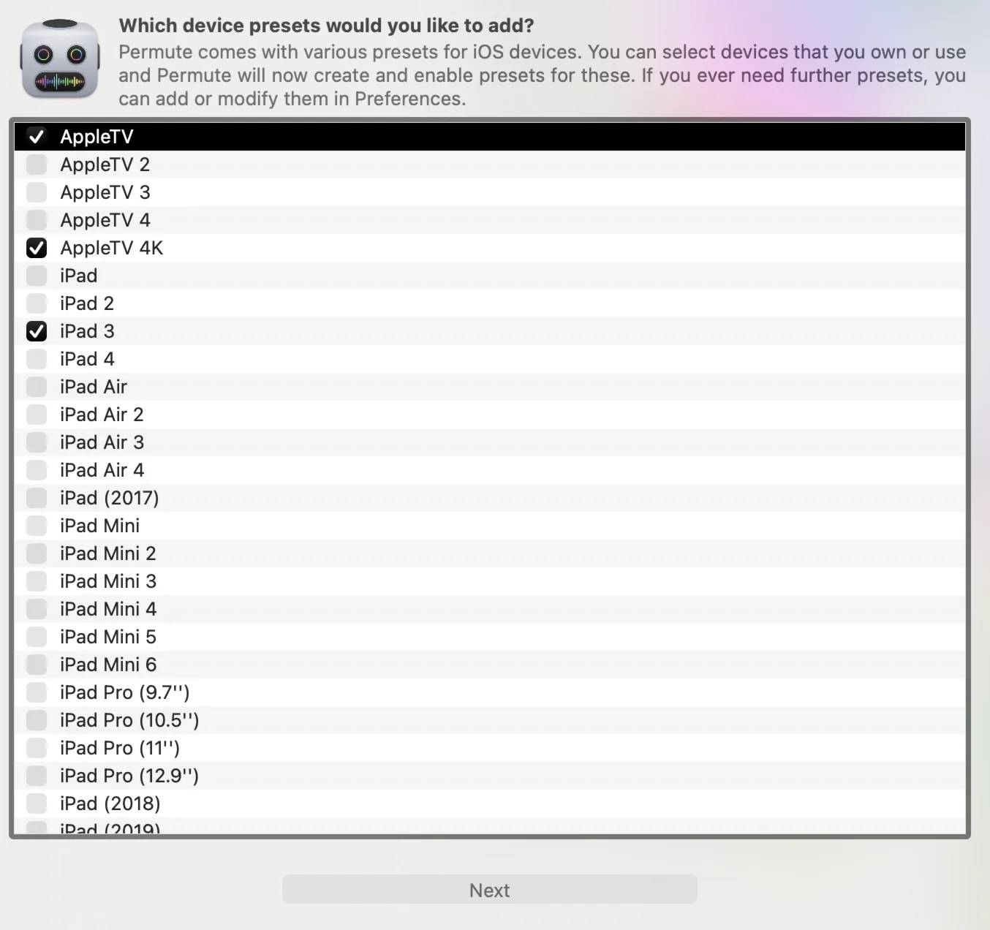
Task: Select the iPad Pro (10.5'') row label
Action: tap(129, 720)
